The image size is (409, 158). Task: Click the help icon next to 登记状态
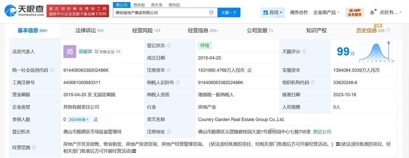click(169, 46)
